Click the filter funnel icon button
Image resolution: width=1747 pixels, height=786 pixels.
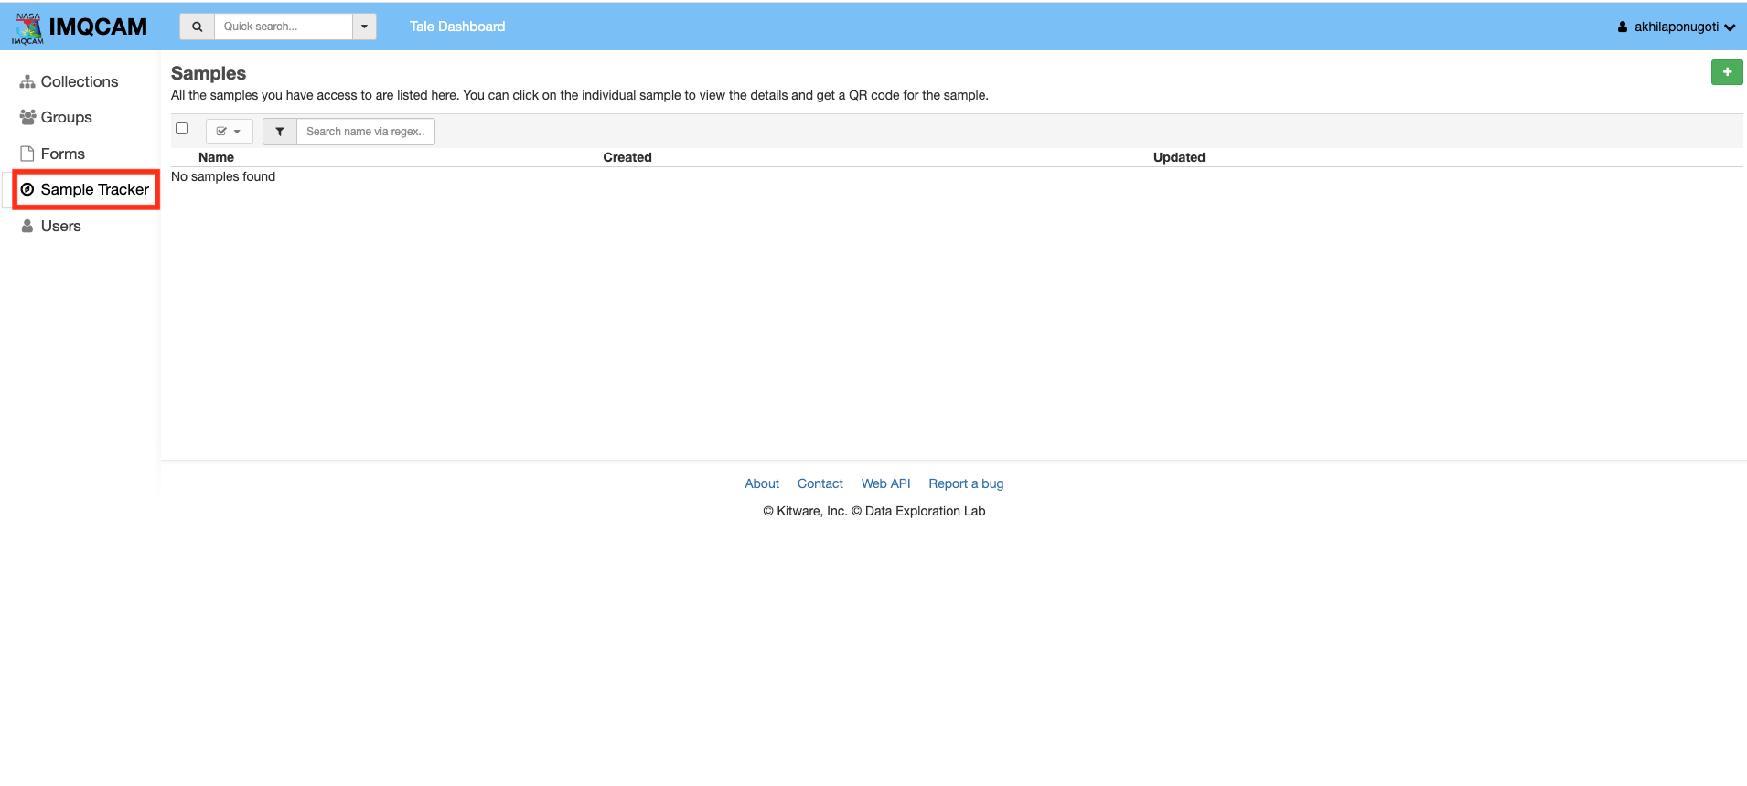click(280, 132)
